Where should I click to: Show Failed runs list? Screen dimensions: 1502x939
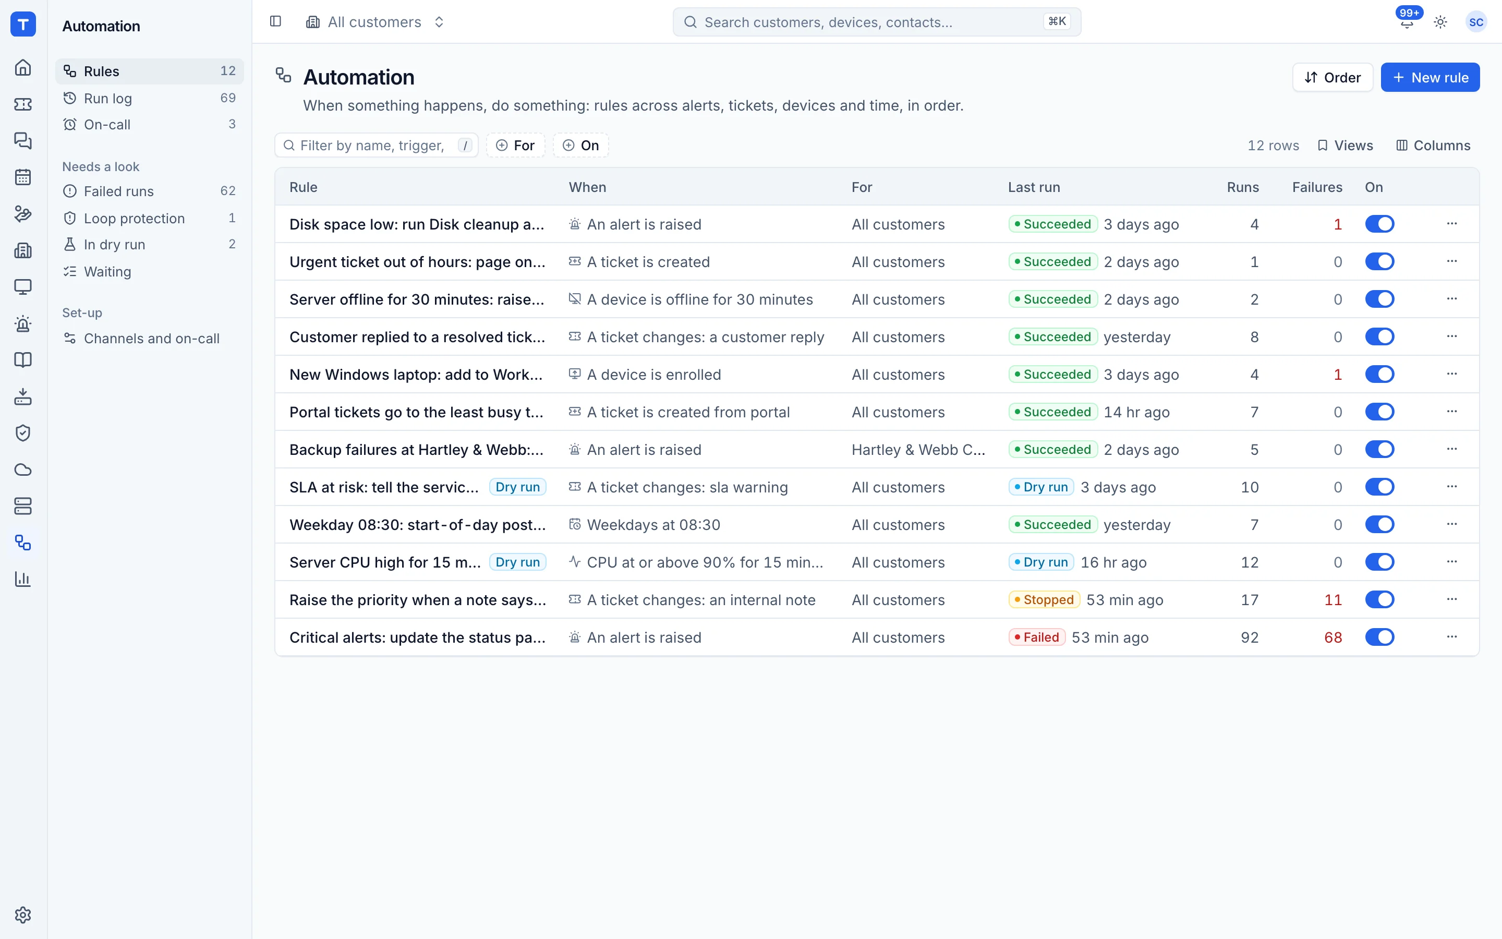[149, 191]
